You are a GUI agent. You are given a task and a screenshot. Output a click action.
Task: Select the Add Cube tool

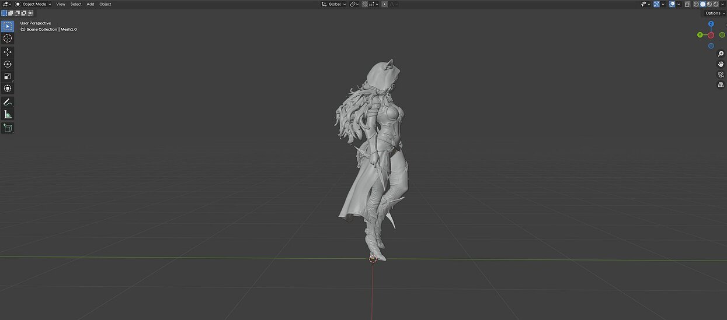[7, 128]
